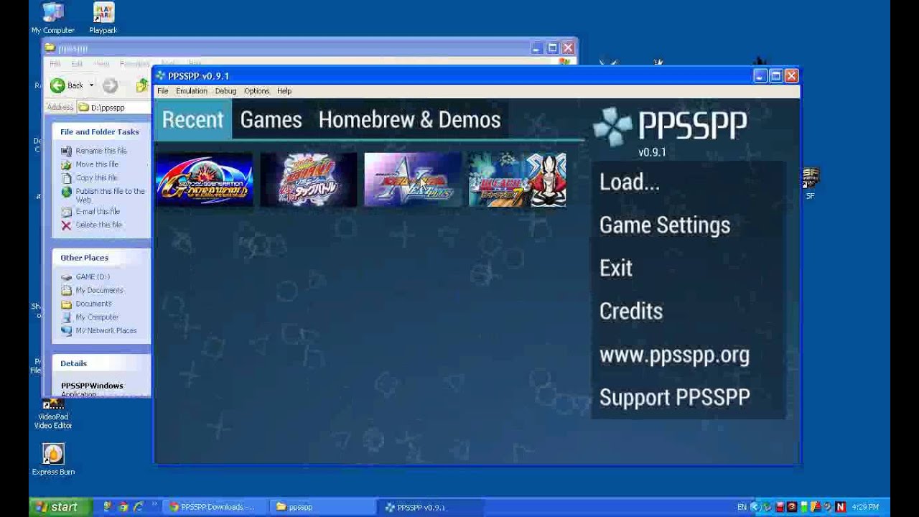Screen dimensions: 919x517
Task: Click Move this file in Explorer tasks
Action: (97, 164)
